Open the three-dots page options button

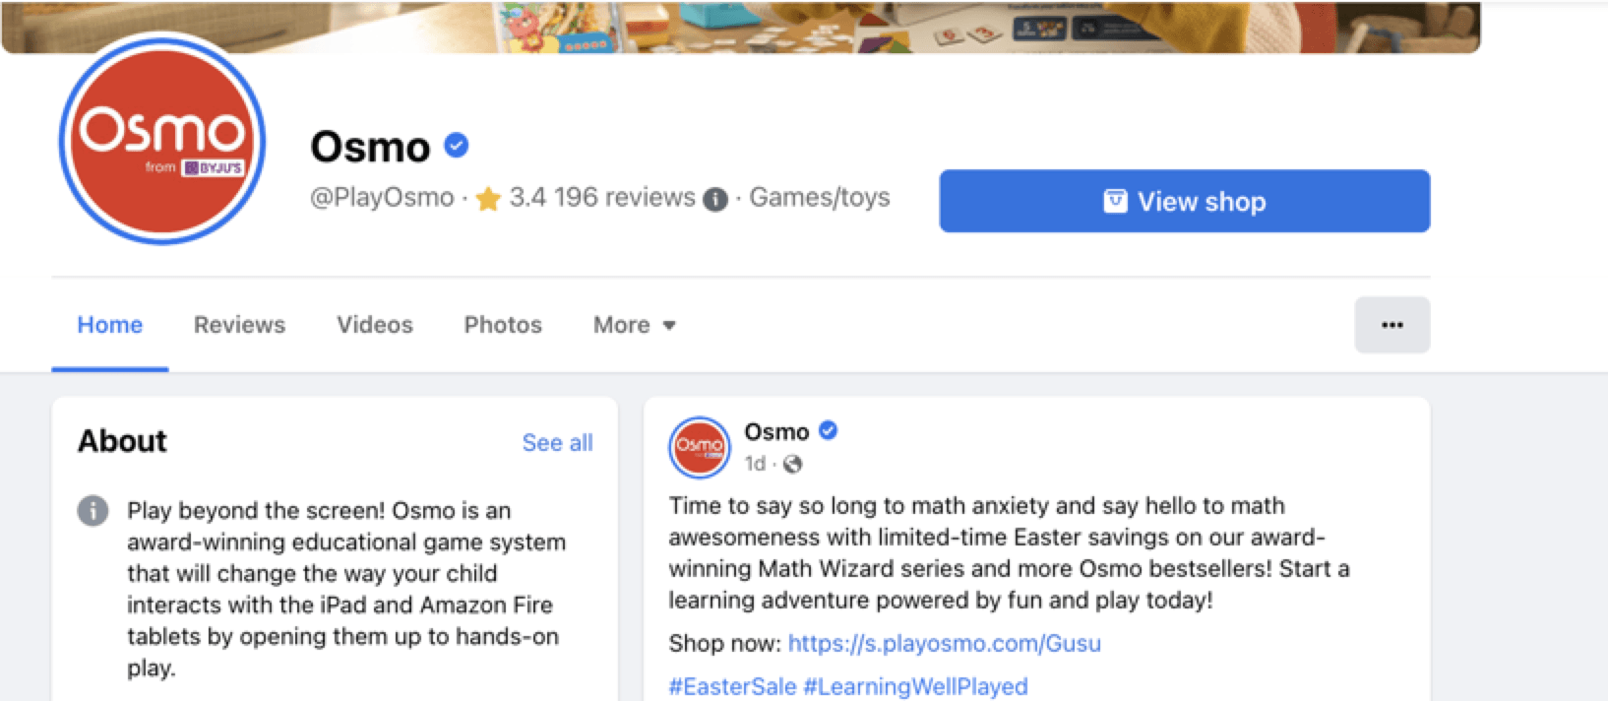[1392, 325]
